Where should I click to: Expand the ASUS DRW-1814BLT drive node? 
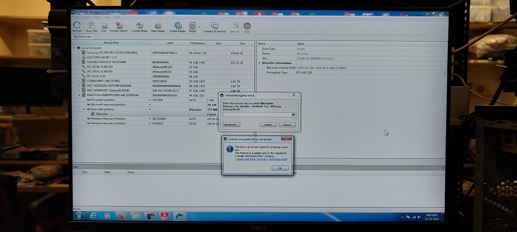(x=79, y=57)
